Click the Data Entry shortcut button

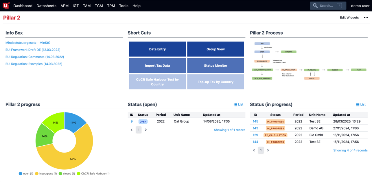(157, 49)
